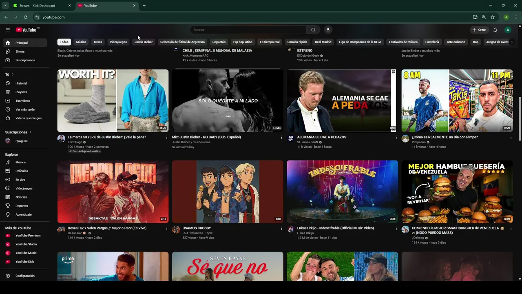
Task: Open Aprendizaje under Explorar
Action: pyautogui.click(x=24, y=214)
